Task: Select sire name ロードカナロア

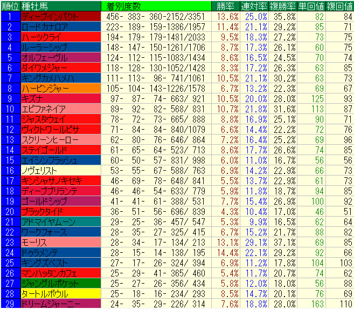Action: [61, 26]
